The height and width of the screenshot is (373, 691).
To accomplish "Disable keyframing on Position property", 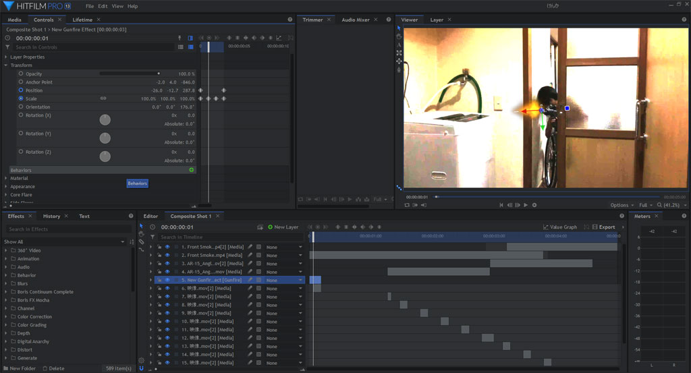I will point(21,90).
